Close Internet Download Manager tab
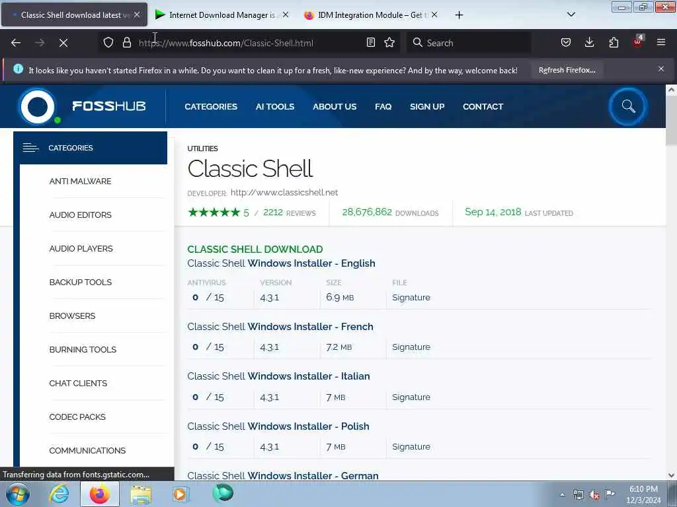Image resolution: width=677 pixels, height=507 pixels. coord(286,15)
